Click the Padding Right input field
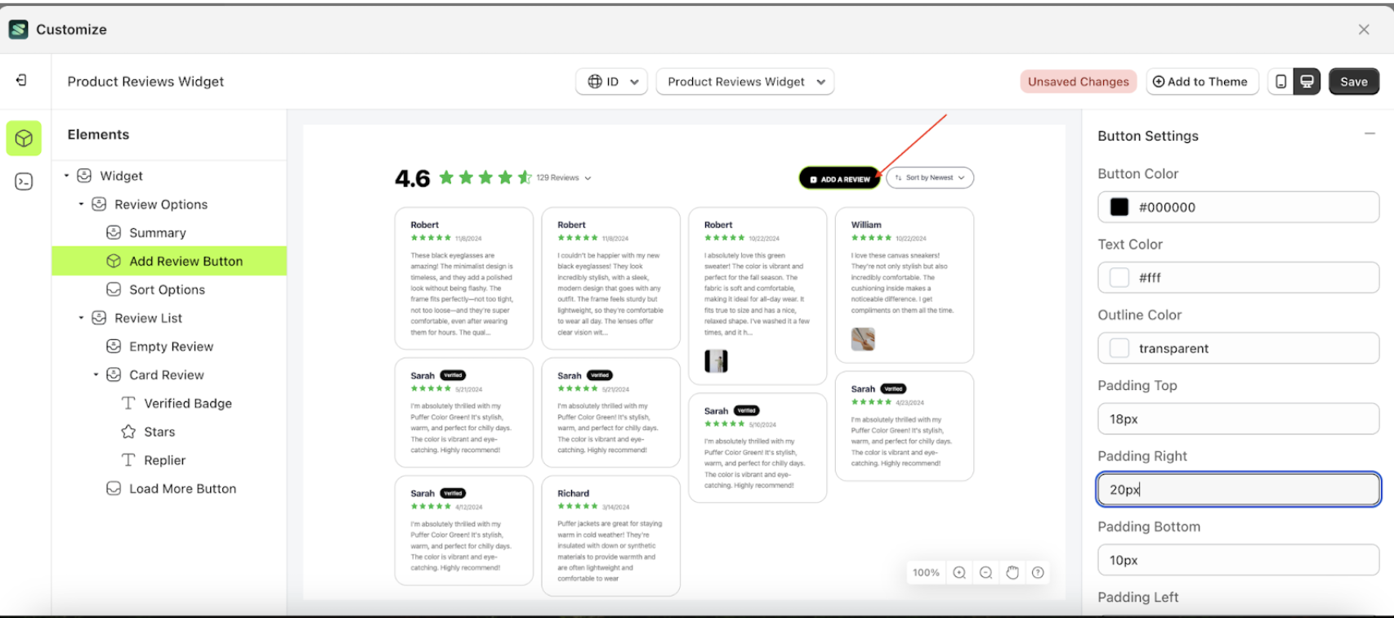The image size is (1394, 618). (1238, 490)
